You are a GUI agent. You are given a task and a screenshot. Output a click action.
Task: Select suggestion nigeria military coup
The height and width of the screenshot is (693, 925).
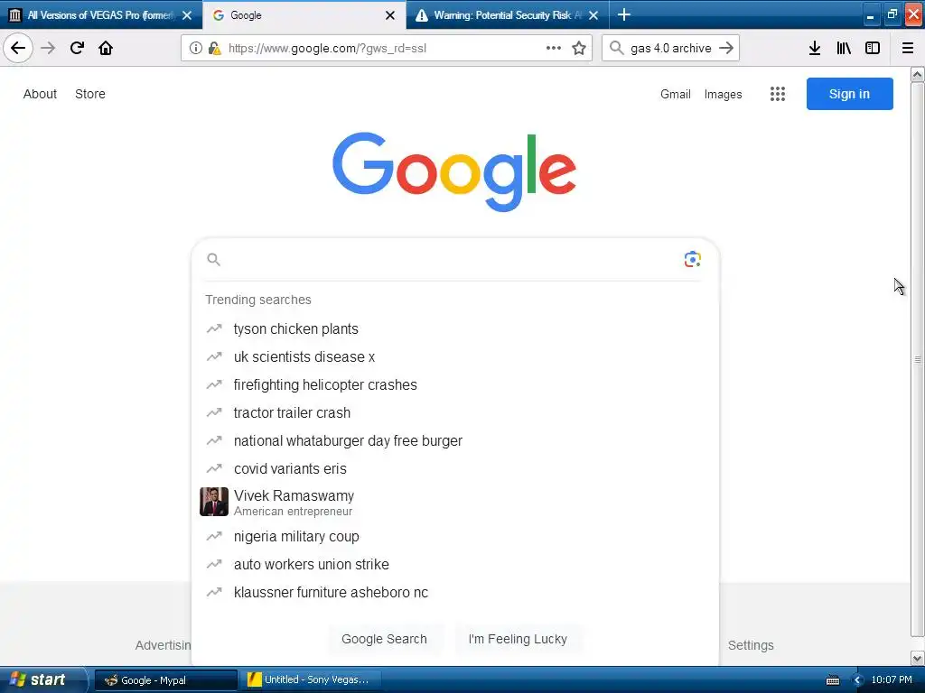click(x=455, y=537)
